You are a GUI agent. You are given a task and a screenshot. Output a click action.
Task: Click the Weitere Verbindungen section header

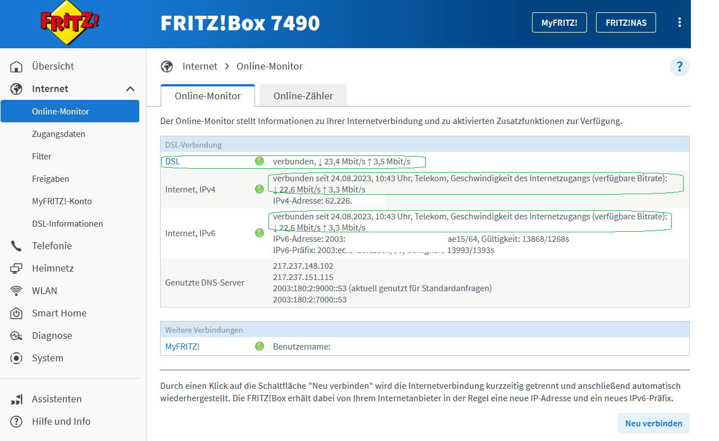(x=425, y=330)
